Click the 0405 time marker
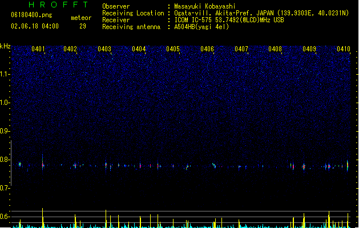This screenshot has width=359, height=228. click(173, 49)
